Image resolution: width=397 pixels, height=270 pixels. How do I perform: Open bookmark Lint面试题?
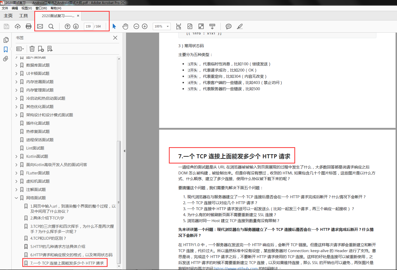[x=35, y=148]
